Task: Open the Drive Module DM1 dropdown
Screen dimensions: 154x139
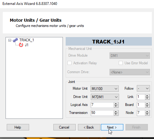Action: (x=130, y=56)
